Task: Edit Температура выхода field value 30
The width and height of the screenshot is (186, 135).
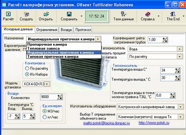Action: [167, 78]
